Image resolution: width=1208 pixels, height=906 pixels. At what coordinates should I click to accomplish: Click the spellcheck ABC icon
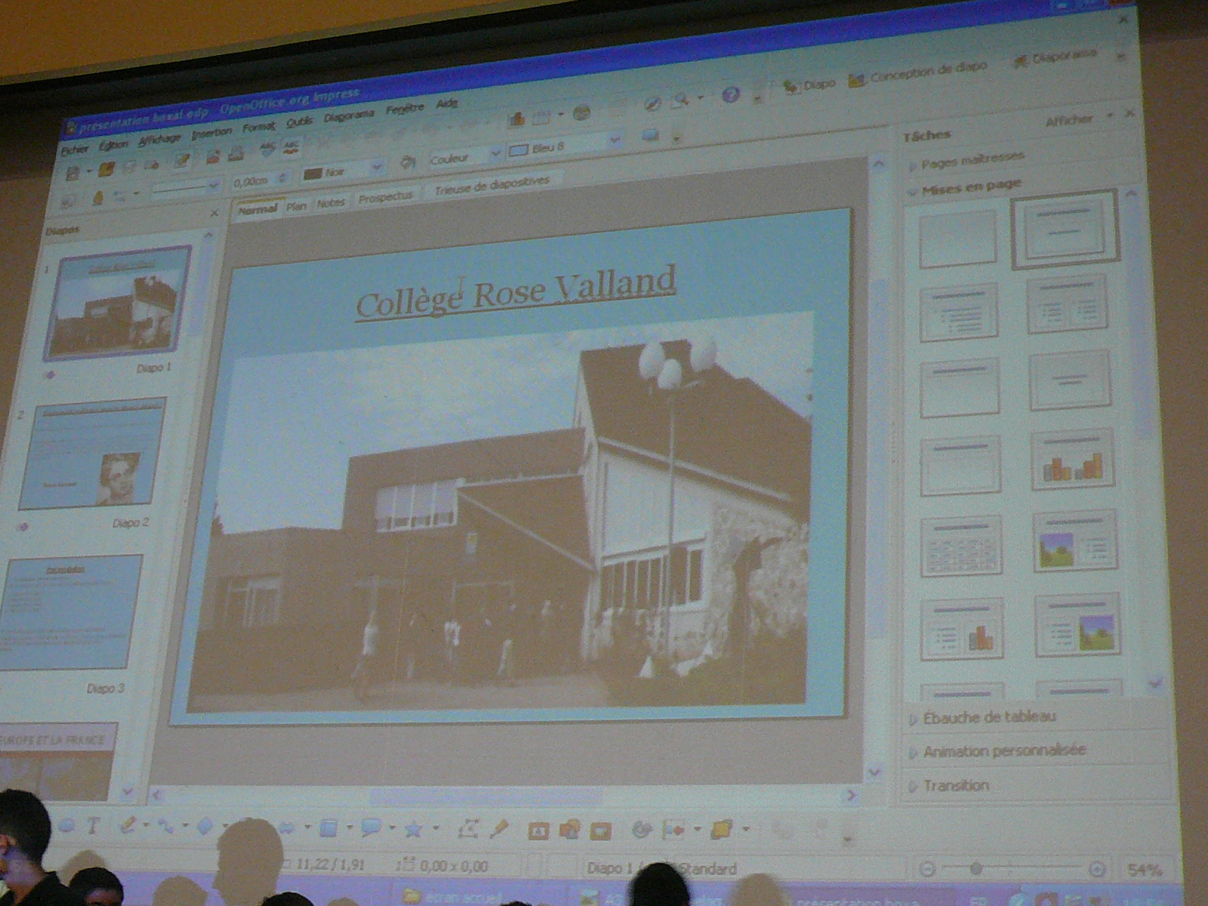[x=267, y=149]
